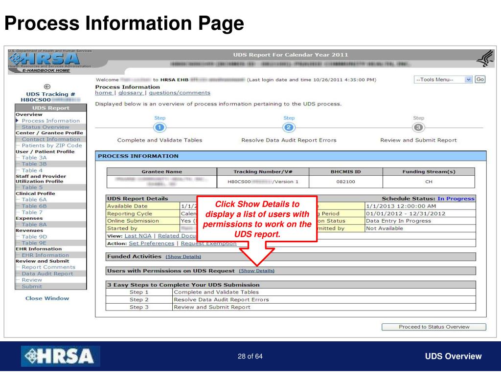Select Process Information in sidebar

[x=50, y=121]
